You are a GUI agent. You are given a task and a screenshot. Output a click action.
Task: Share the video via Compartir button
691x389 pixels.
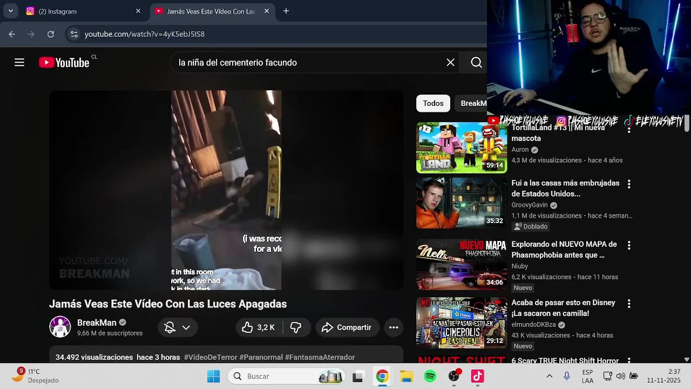click(x=347, y=327)
